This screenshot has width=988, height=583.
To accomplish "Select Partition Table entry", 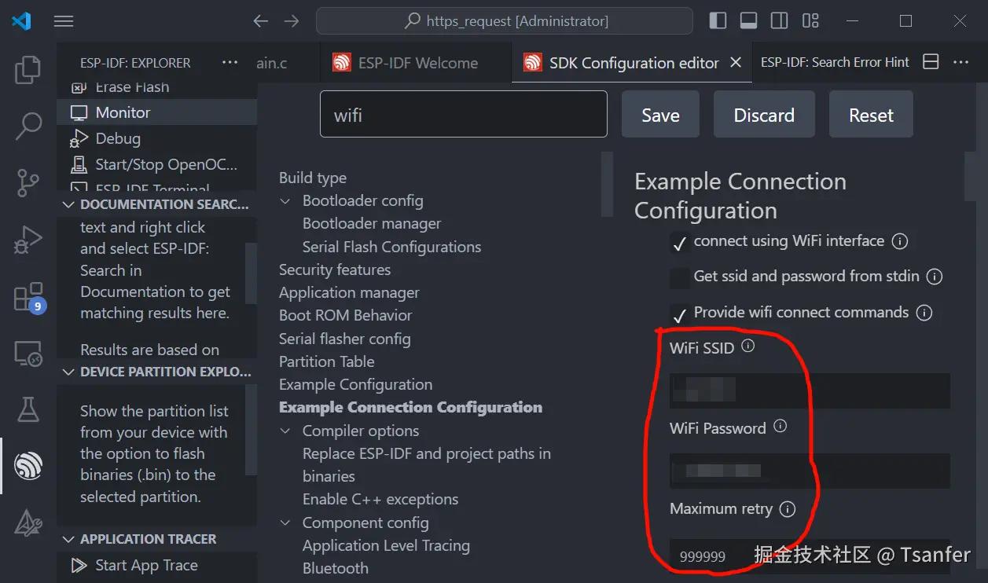I will [326, 361].
